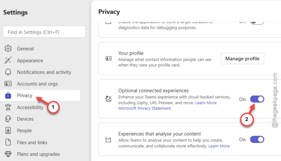Click the Experiences that analyse your content heading
The width and height of the screenshot is (281, 161).
[160, 134]
